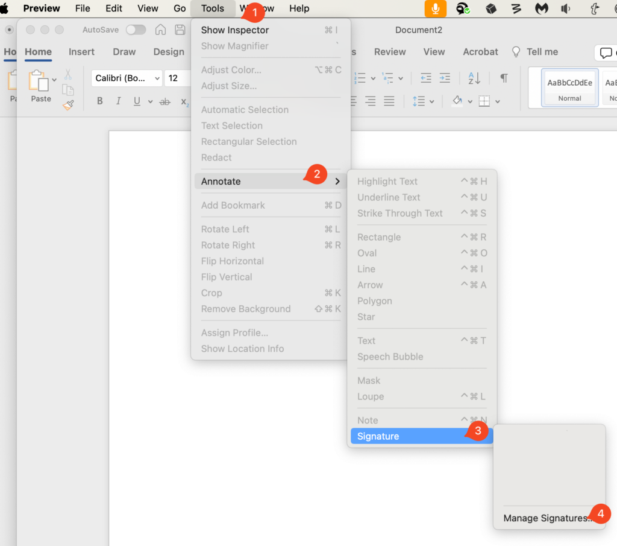Apply strikethrough formatting

(164, 101)
